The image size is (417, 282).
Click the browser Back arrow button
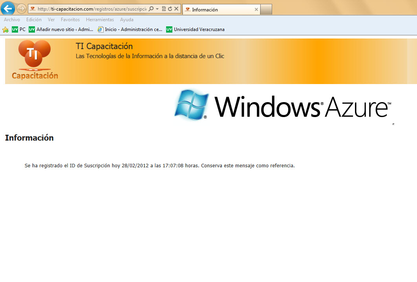8,8
